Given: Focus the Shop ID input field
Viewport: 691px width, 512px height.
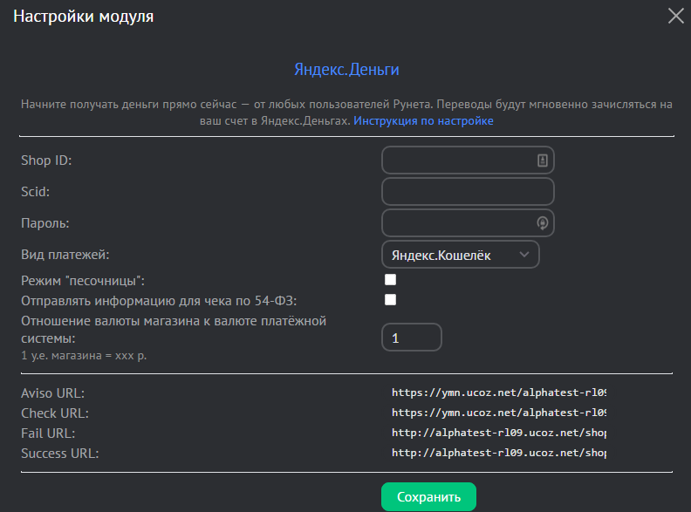Looking at the screenshot, I should 458,160.
